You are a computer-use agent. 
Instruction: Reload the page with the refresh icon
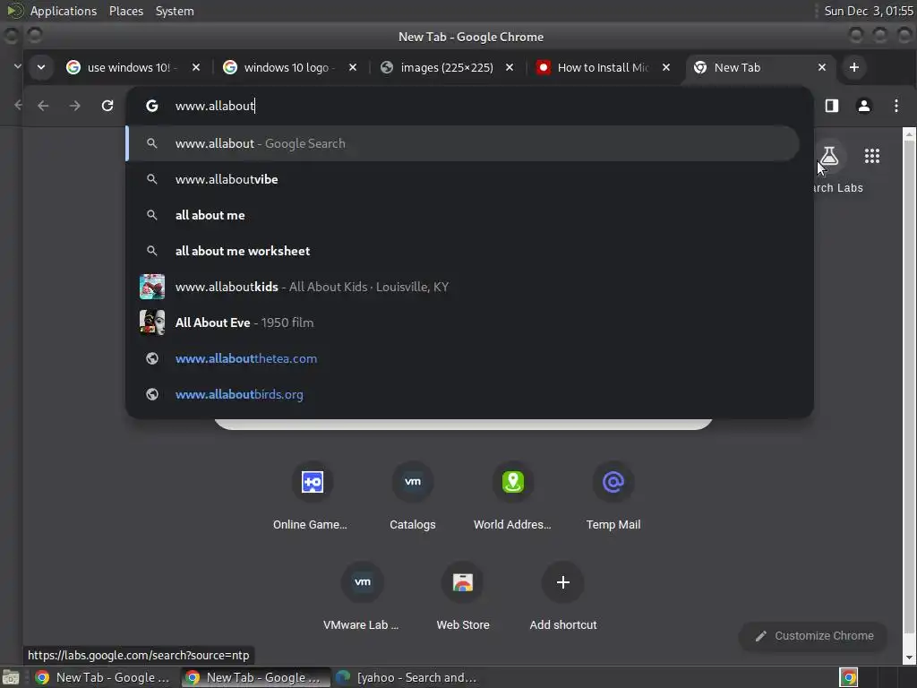[x=107, y=106]
